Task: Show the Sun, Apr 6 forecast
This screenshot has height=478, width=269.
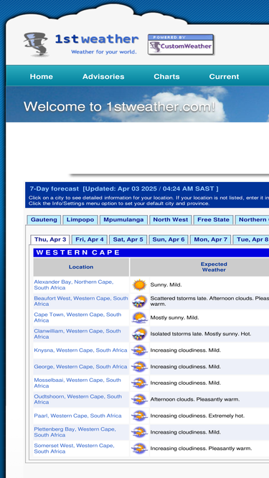Action: (x=169, y=239)
